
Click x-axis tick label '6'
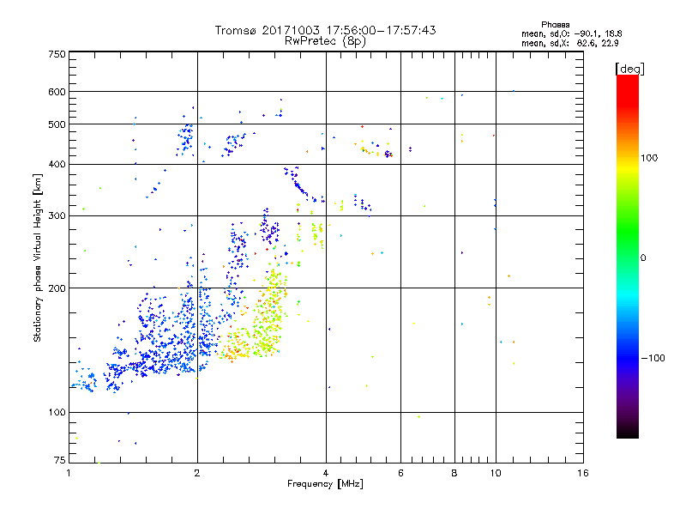click(x=400, y=473)
